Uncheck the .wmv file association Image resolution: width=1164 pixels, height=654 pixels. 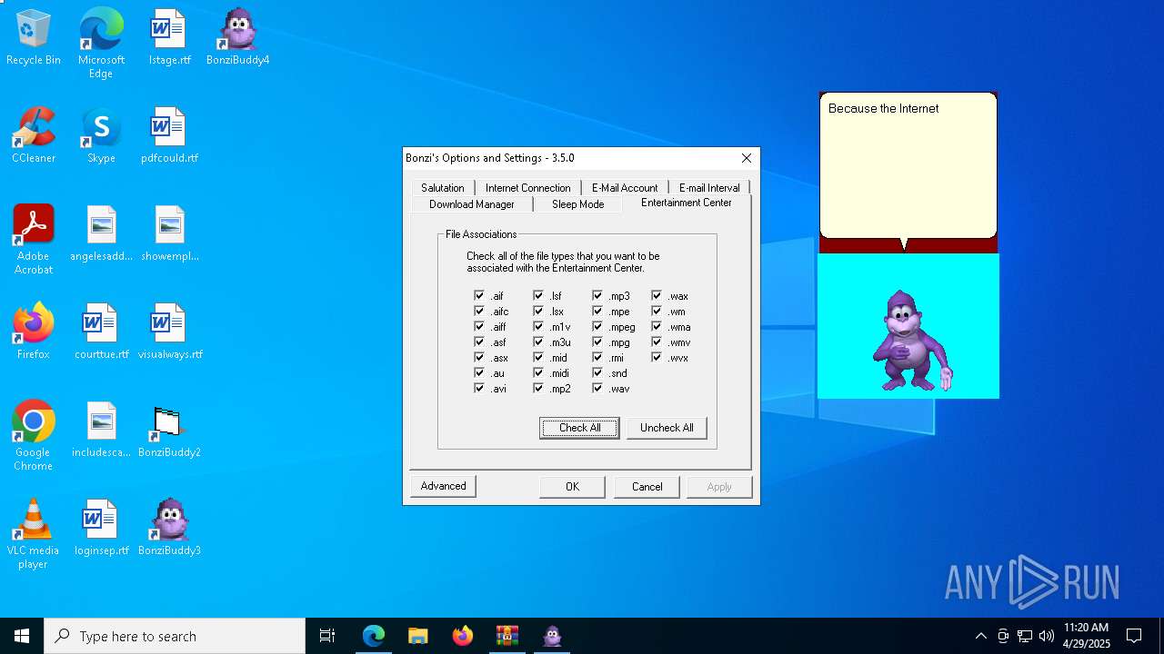pyautogui.click(x=657, y=342)
